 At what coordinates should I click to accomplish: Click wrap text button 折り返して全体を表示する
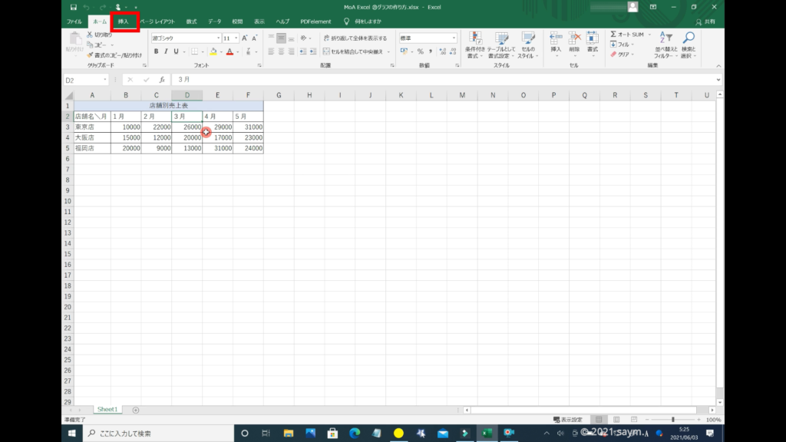[355, 38]
